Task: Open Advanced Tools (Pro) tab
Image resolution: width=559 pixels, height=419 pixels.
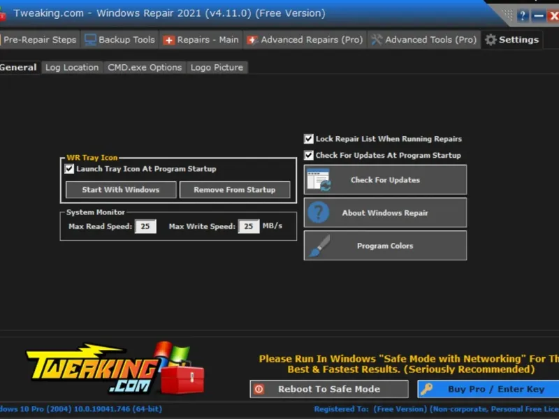Action: point(423,40)
